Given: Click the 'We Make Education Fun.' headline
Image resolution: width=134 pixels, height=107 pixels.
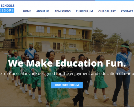Looking at the screenshot, I should [x=67, y=63].
